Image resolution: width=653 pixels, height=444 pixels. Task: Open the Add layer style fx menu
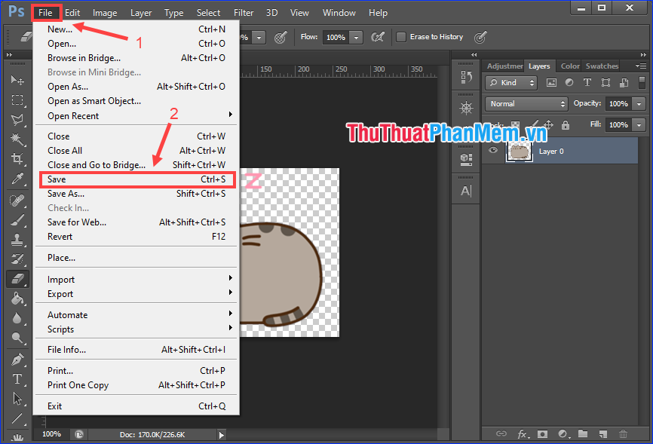click(x=523, y=434)
